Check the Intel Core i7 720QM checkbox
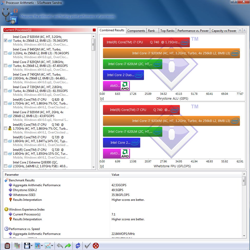Screen dimensions: 250x250 (x=5, y=91)
